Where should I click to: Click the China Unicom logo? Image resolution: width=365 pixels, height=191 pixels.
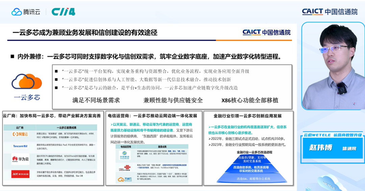pos(125,167)
